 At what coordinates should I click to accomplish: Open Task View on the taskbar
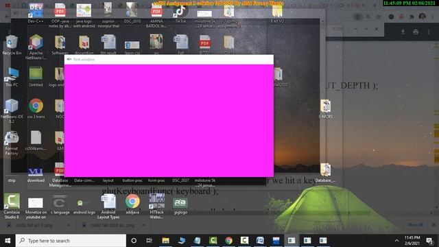(x=150, y=241)
